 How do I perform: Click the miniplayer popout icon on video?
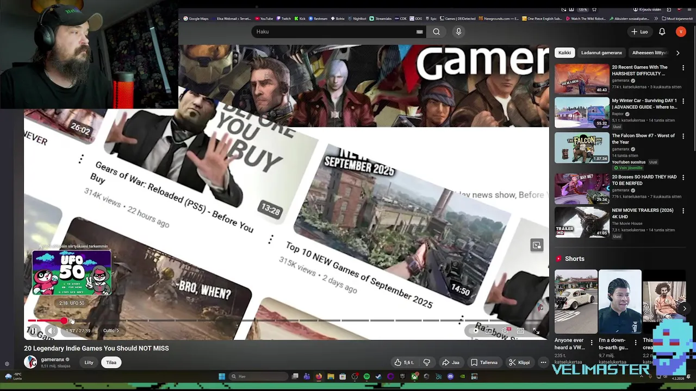coord(537,245)
